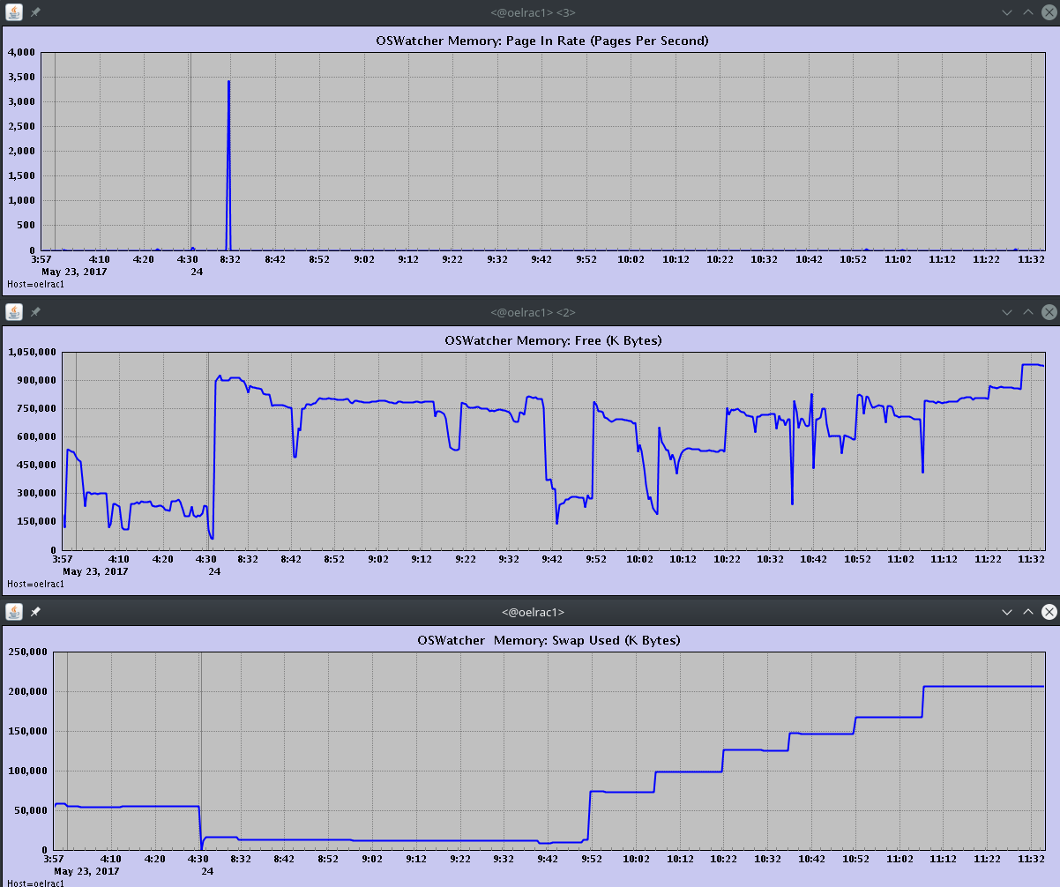Click the 10:02 x-axis label in Free memory chart

pyautogui.click(x=639, y=558)
